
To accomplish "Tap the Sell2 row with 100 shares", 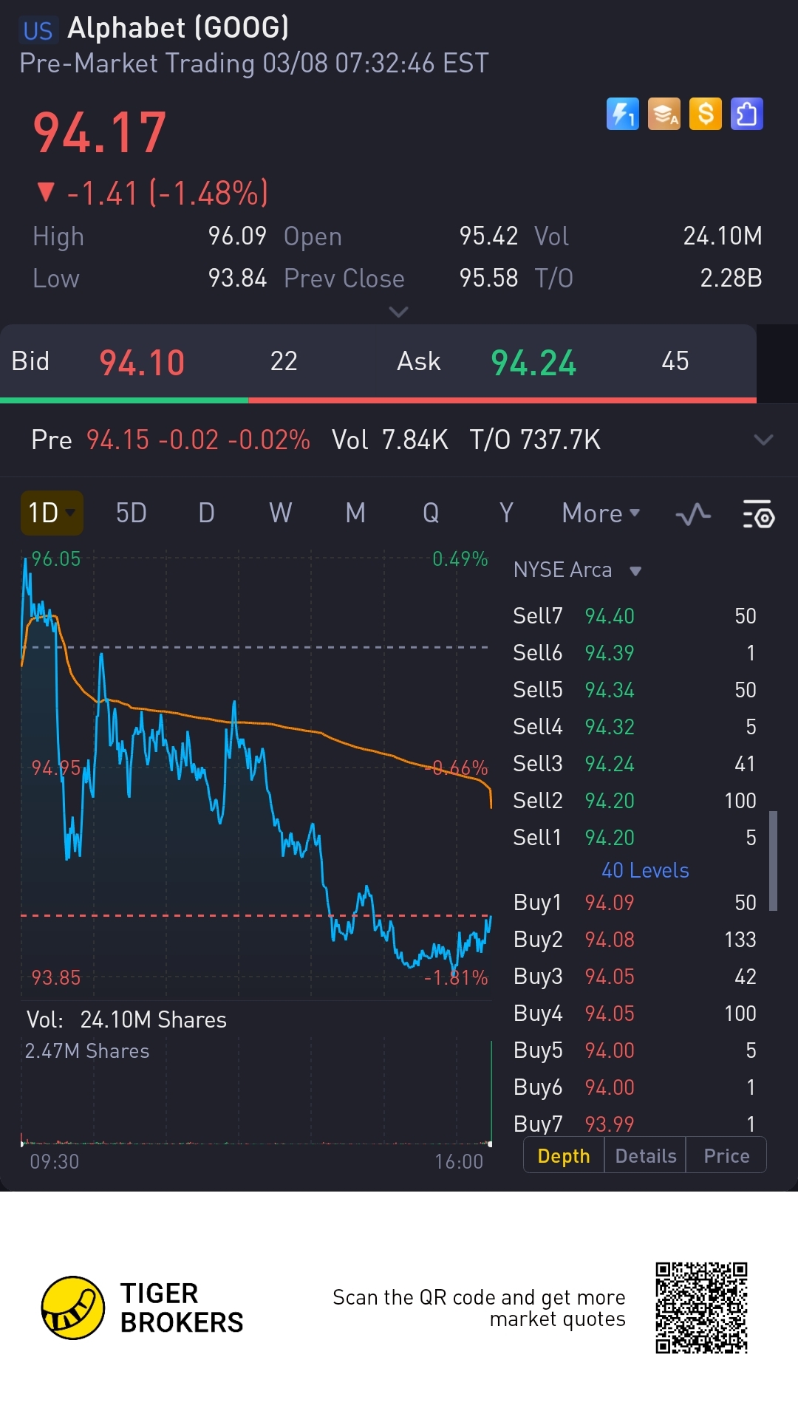I will click(x=635, y=800).
